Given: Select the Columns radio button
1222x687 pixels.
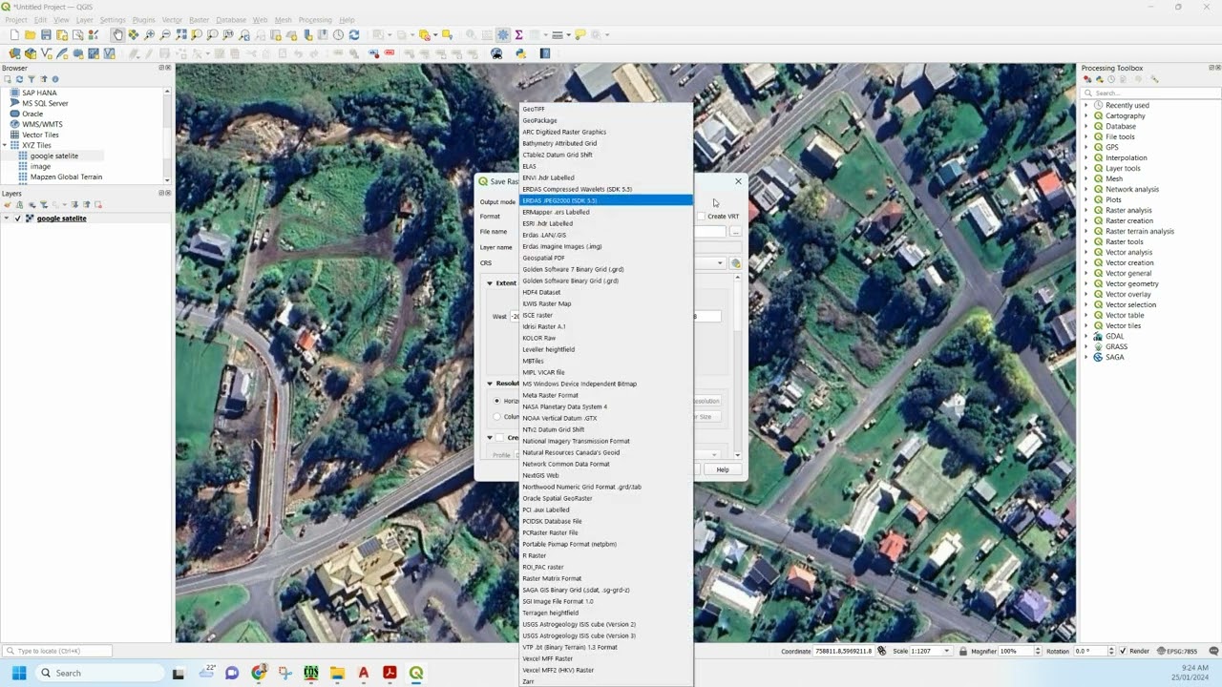Looking at the screenshot, I should point(497,416).
